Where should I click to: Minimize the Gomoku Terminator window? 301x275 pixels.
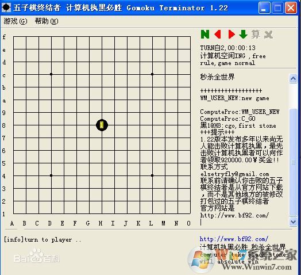point(264,8)
